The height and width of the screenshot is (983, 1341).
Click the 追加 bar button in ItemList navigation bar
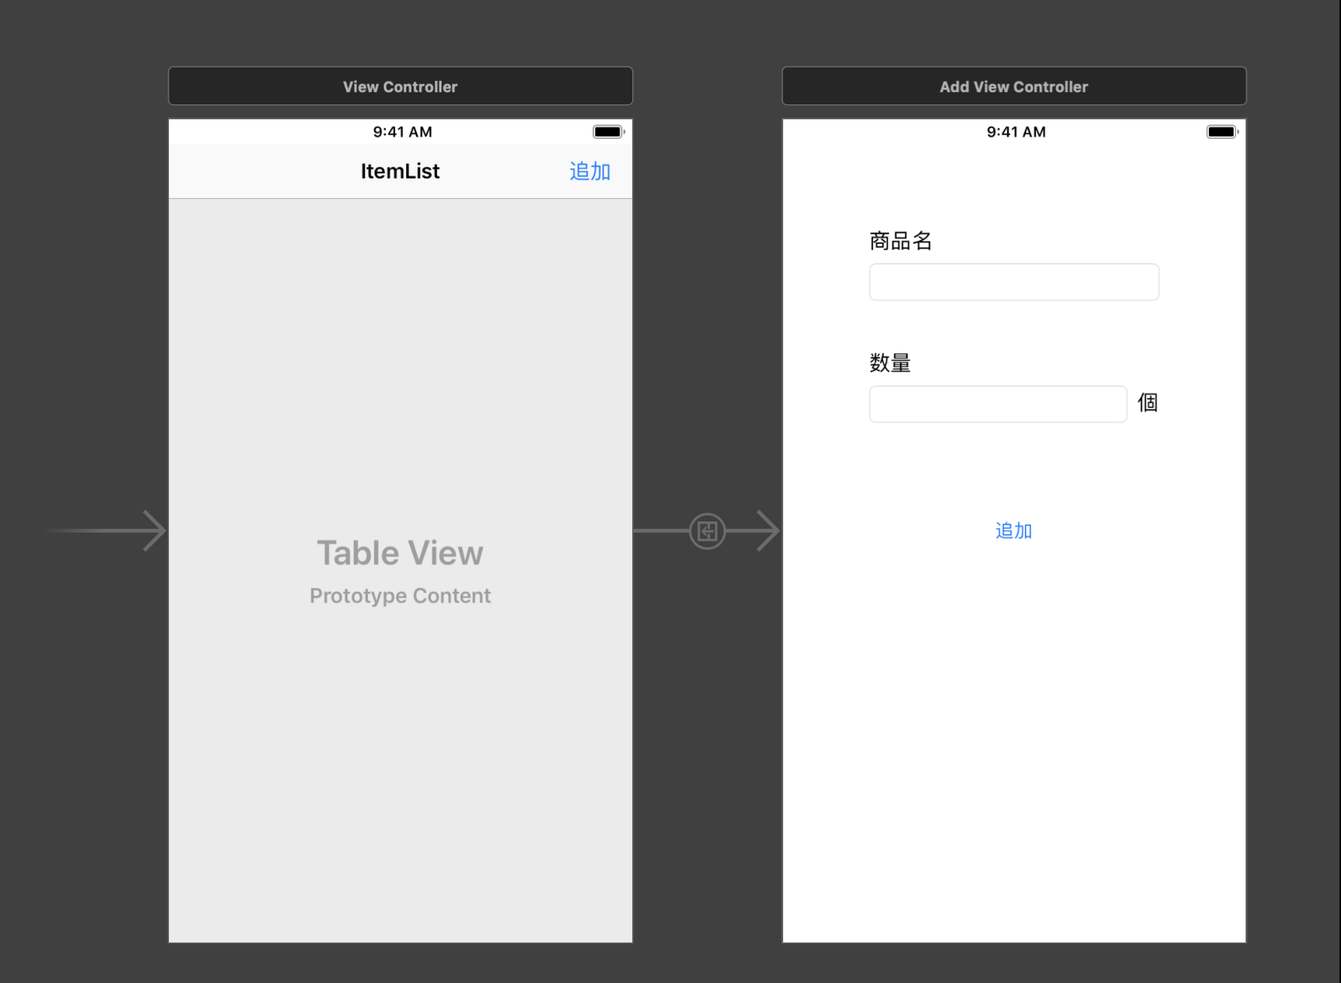[x=589, y=172]
